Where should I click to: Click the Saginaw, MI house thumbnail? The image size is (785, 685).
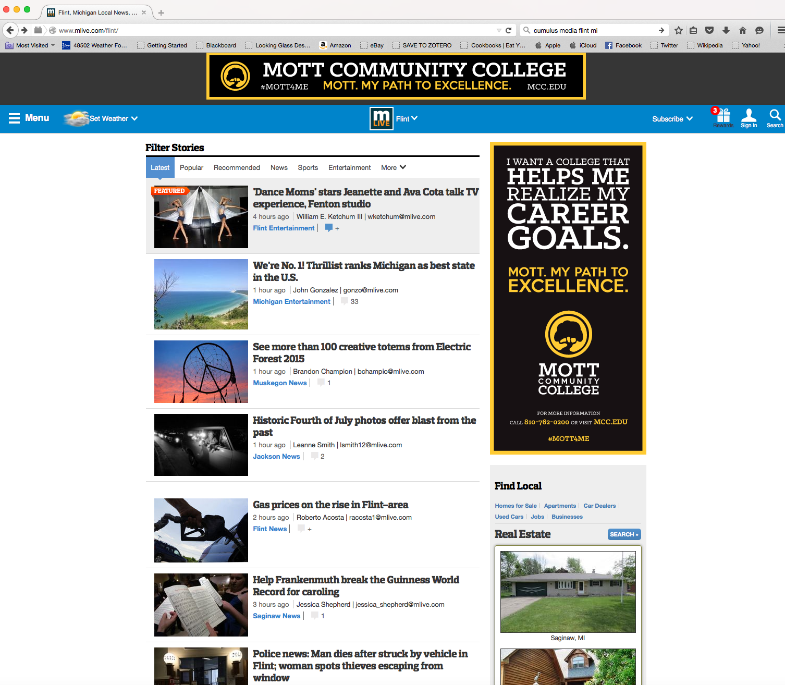tap(568, 592)
